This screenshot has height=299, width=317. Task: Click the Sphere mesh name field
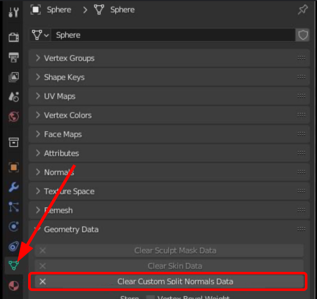pos(171,35)
